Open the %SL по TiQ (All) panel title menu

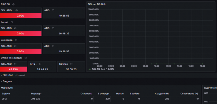[x=97, y=4]
